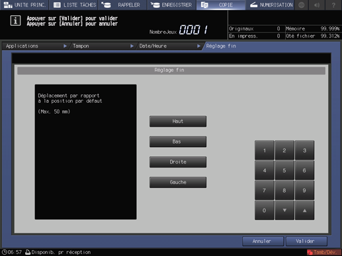Select the Bas direction button

[178, 141]
